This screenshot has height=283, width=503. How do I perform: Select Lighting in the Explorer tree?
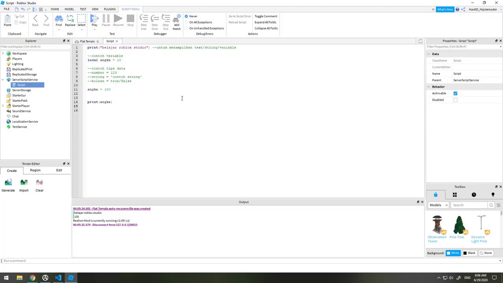pos(18,64)
